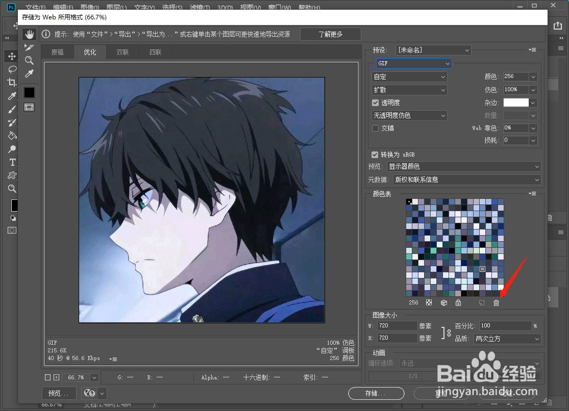Click the dialog eyedropper black color swatch
The image size is (569, 411).
pos(29,92)
